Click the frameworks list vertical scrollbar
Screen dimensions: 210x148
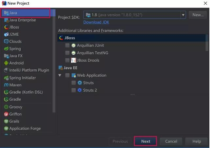click(x=207, y=43)
